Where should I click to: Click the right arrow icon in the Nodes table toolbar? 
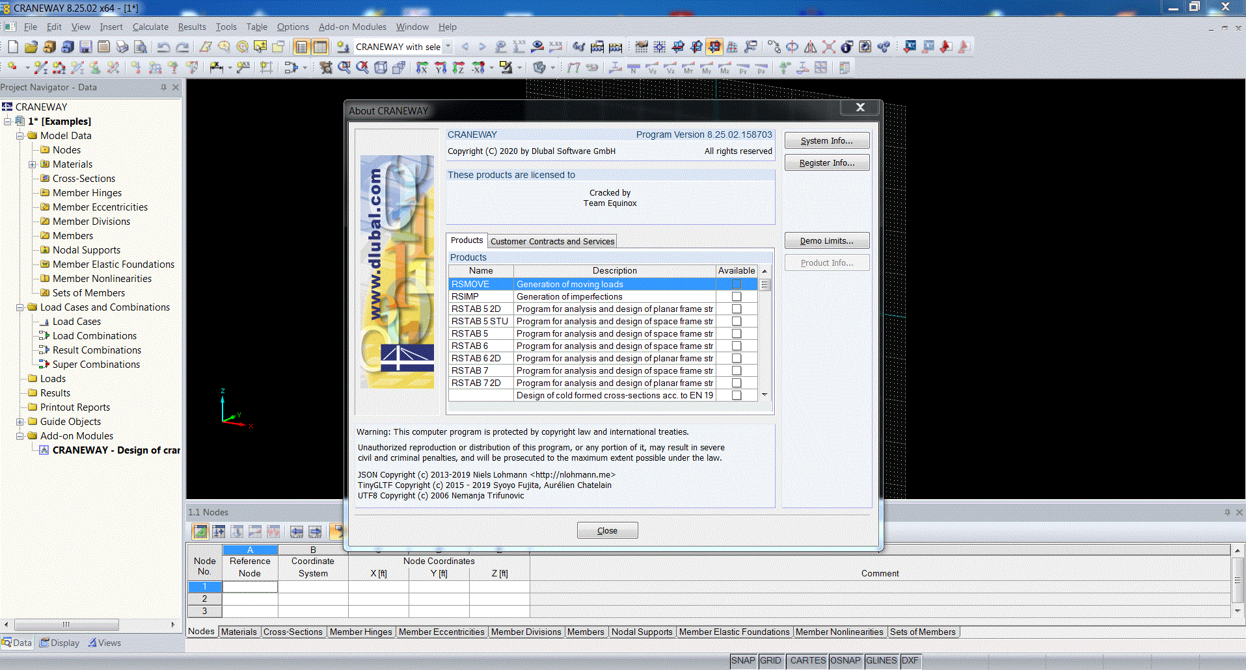click(315, 532)
